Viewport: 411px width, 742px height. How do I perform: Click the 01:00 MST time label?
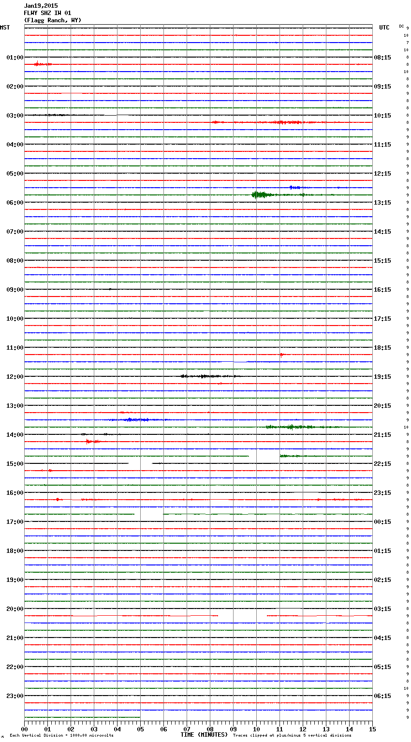click(x=15, y=58)
